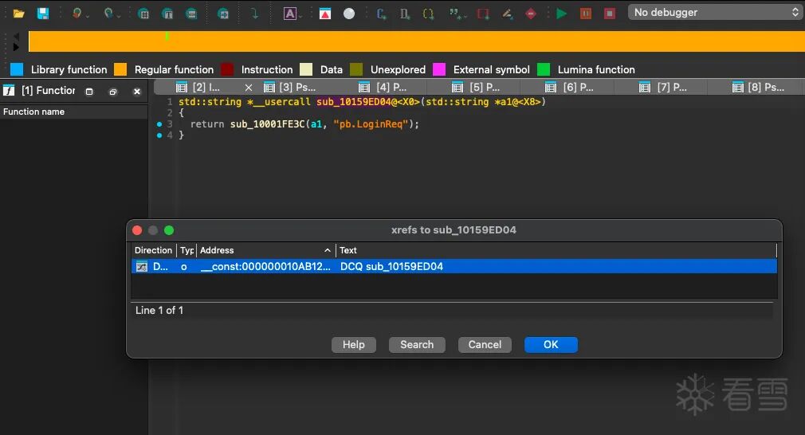Click the Unexplored olive swatch
805x435 pixels.
(356, 69)
